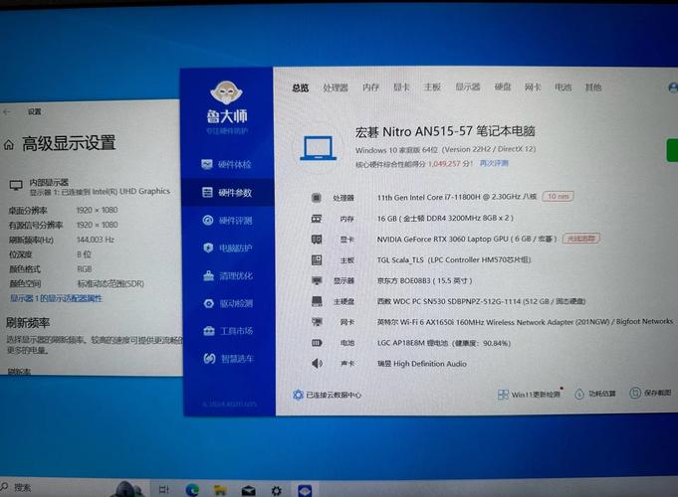This screenshot has width=678, height=497.
Task: Open Mail app from the taskbar
Action: tap(248, 490)
